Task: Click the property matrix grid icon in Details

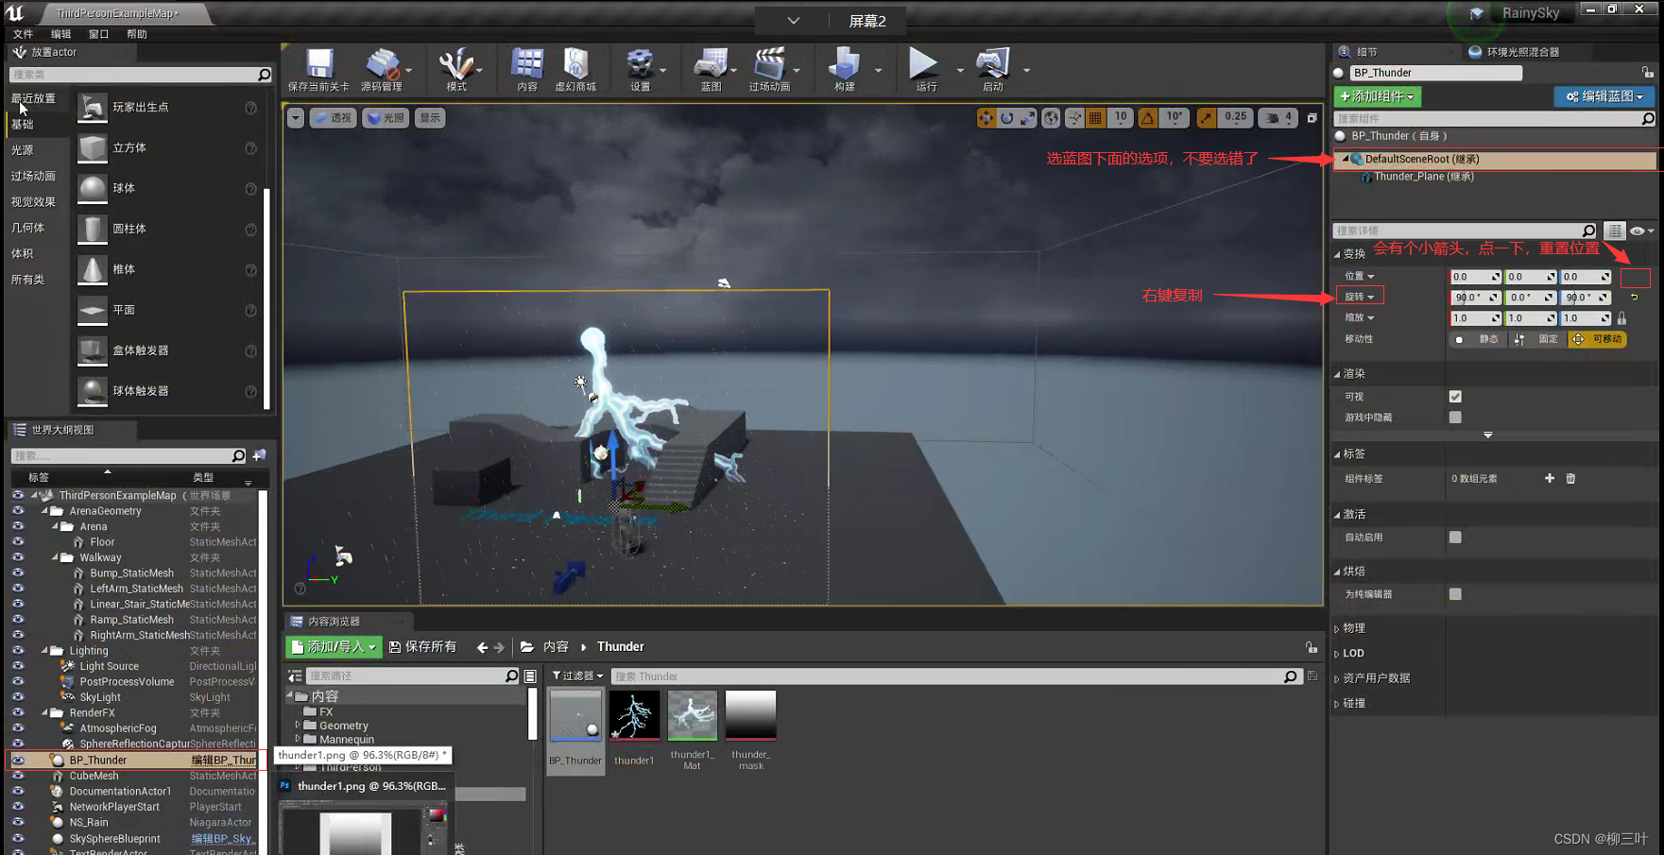Action: (1615, 231)
